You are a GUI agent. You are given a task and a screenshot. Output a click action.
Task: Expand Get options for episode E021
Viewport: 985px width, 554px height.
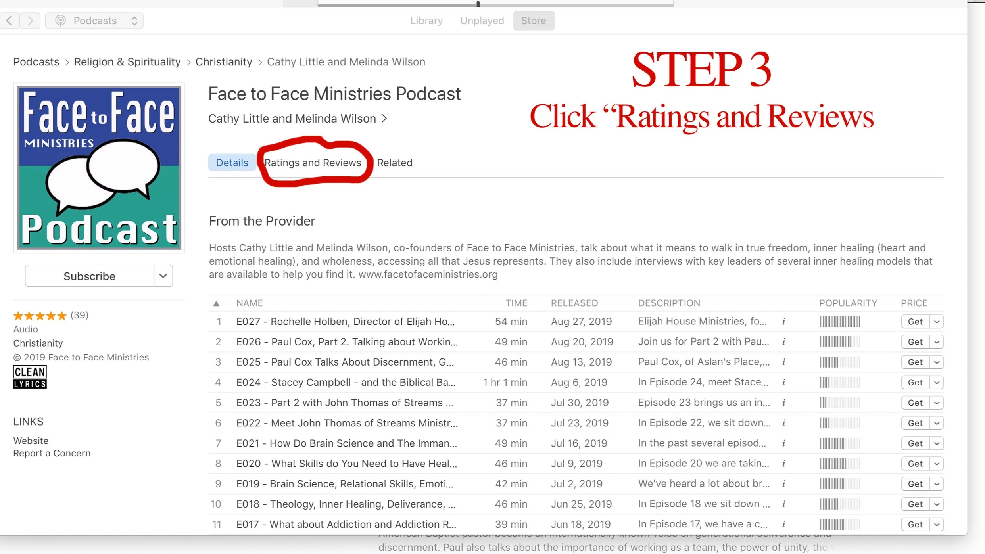click(x=937, y=443)
